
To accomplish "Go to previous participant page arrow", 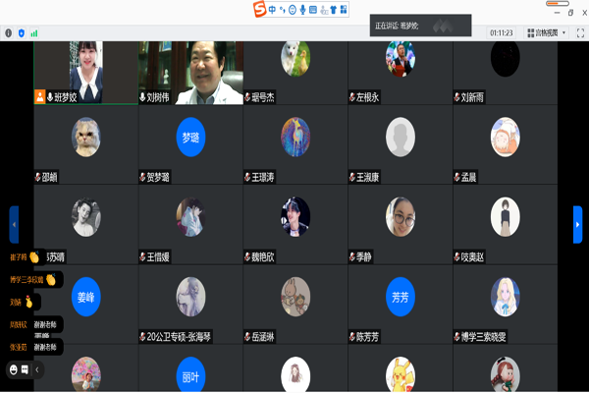I will (14, 225).
